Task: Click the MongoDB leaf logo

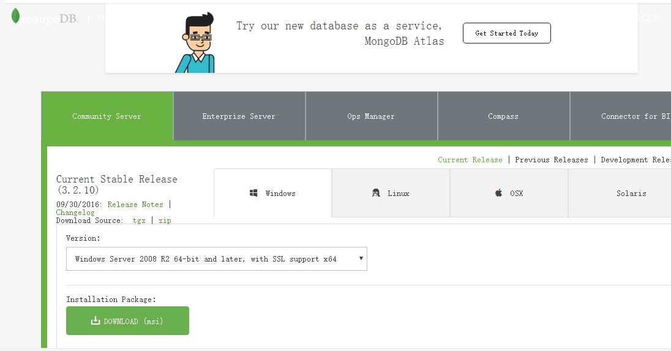Action: click(15, 16)
